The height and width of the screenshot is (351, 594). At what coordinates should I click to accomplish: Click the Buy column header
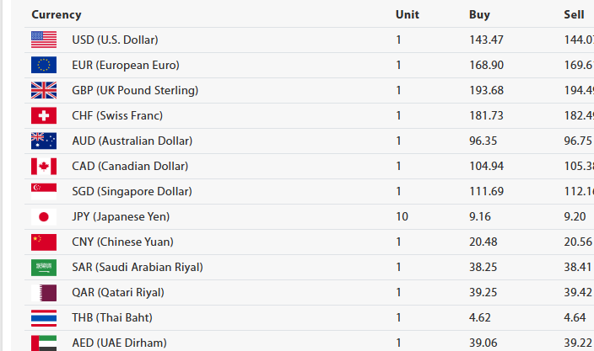[479, 14]
